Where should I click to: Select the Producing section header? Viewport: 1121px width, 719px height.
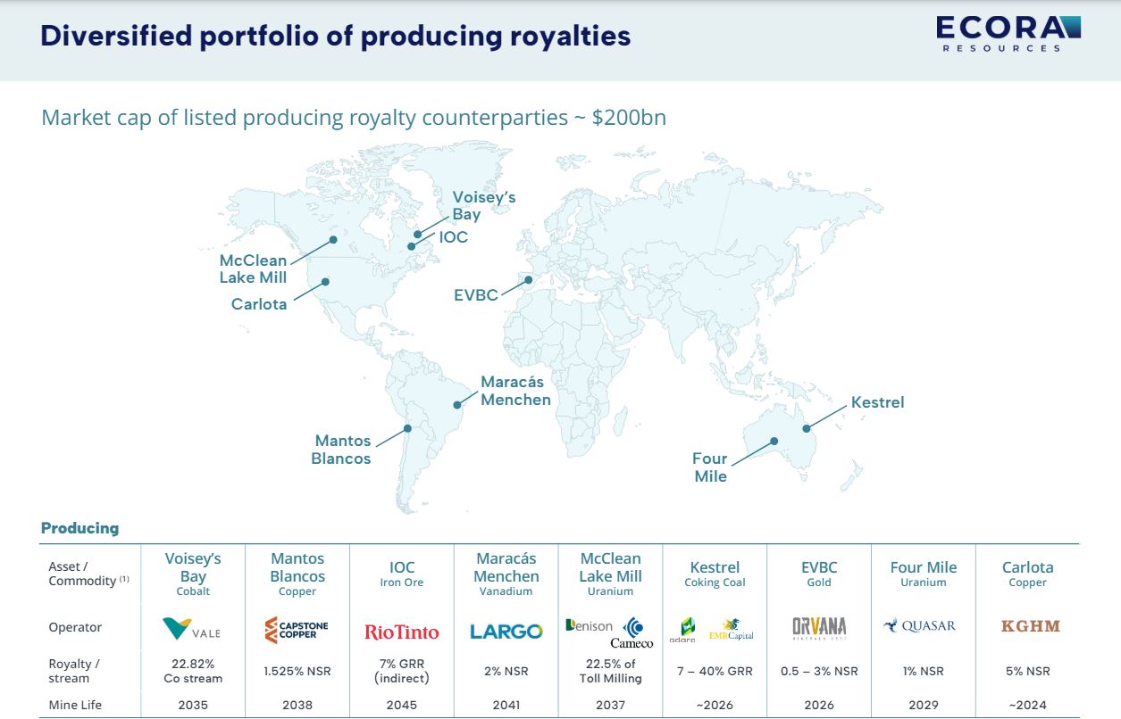coord(79,527)
